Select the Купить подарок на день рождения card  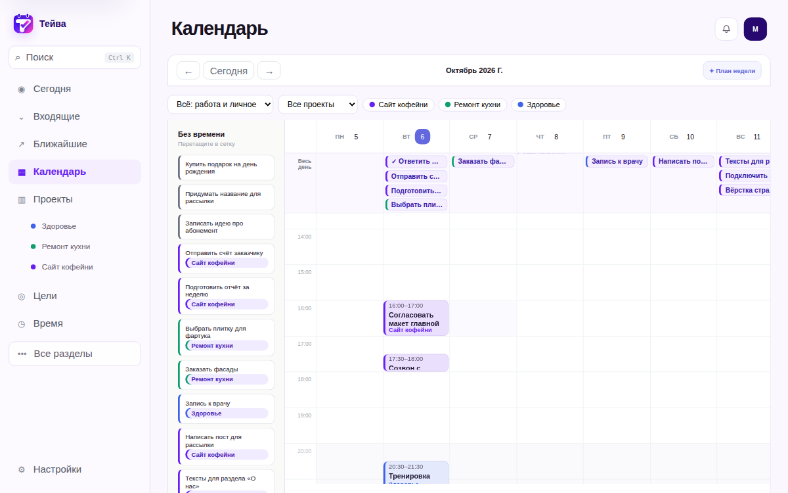226,168
